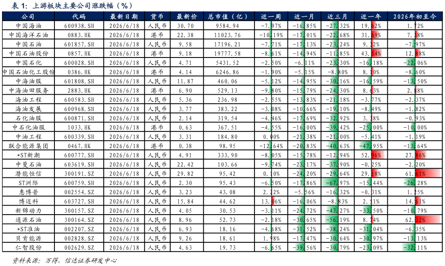Click the 惠博普 company cell
The width and height of the screenshot is (445, 266).
coord(28,192)
